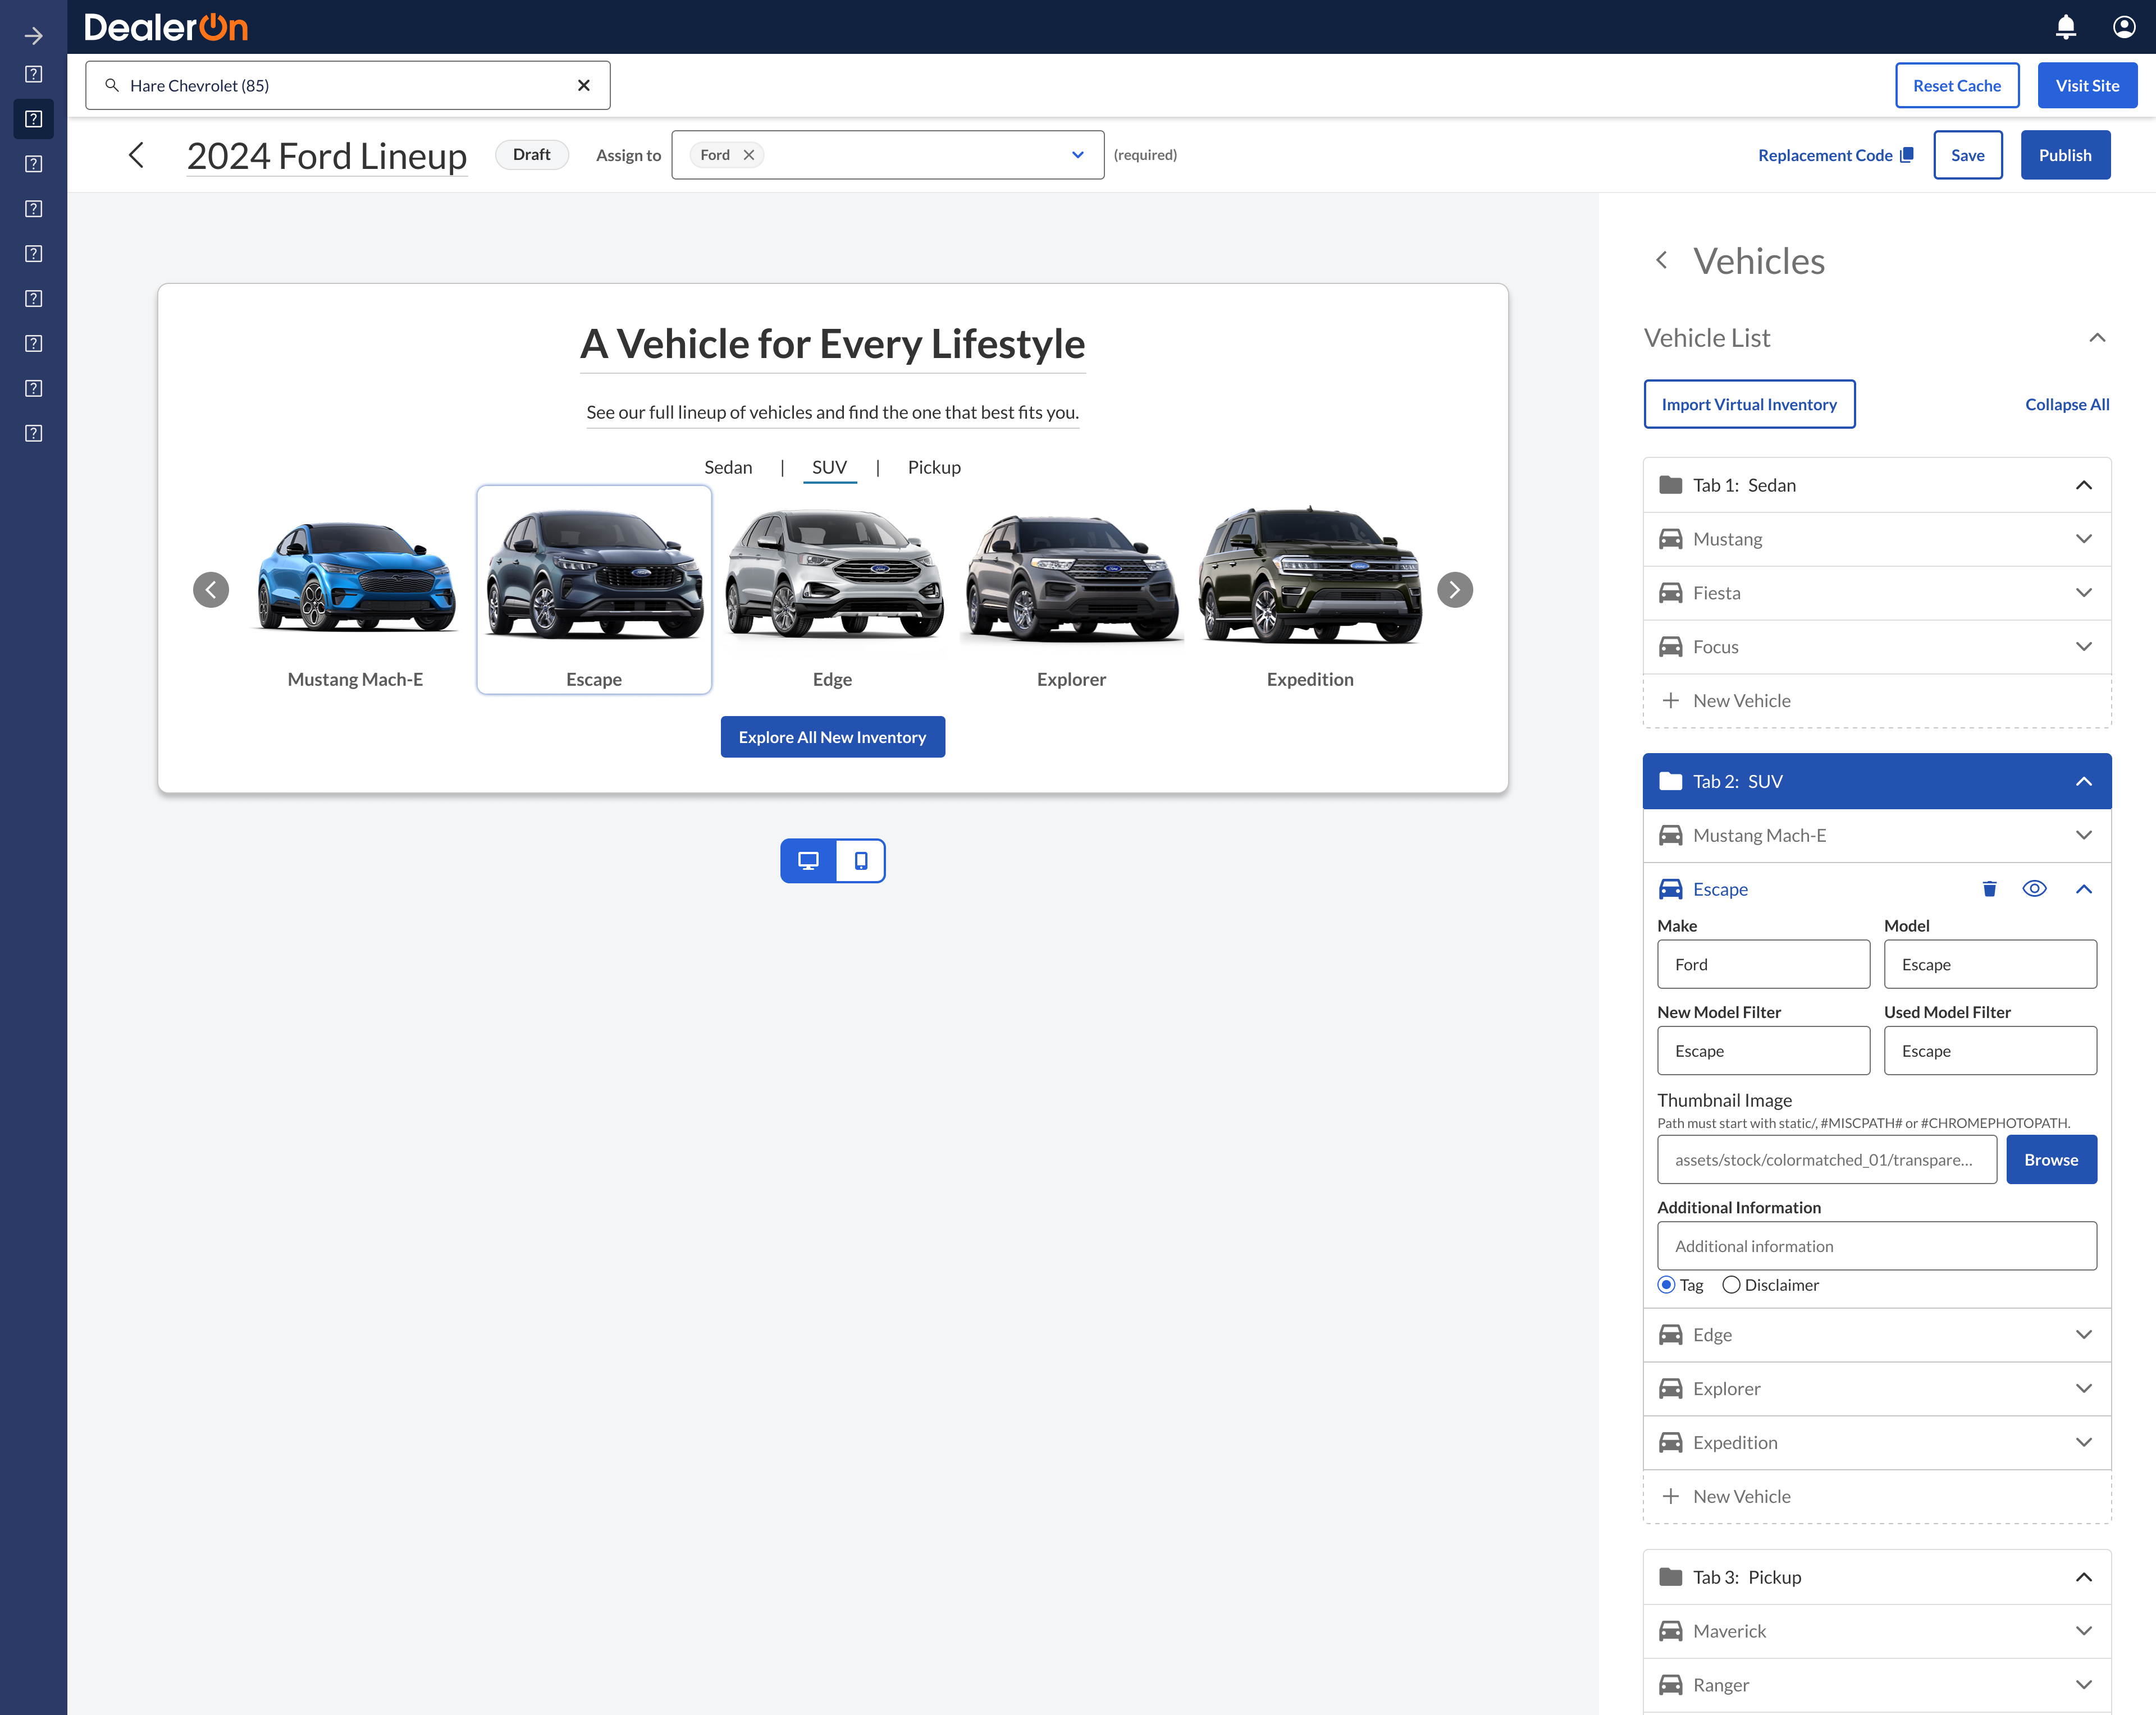Click the Make input field
Viewport: 2156px width, 1715px height.
pos(1763,965)
